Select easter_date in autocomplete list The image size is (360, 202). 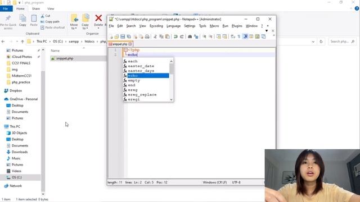tap(146, 66)
